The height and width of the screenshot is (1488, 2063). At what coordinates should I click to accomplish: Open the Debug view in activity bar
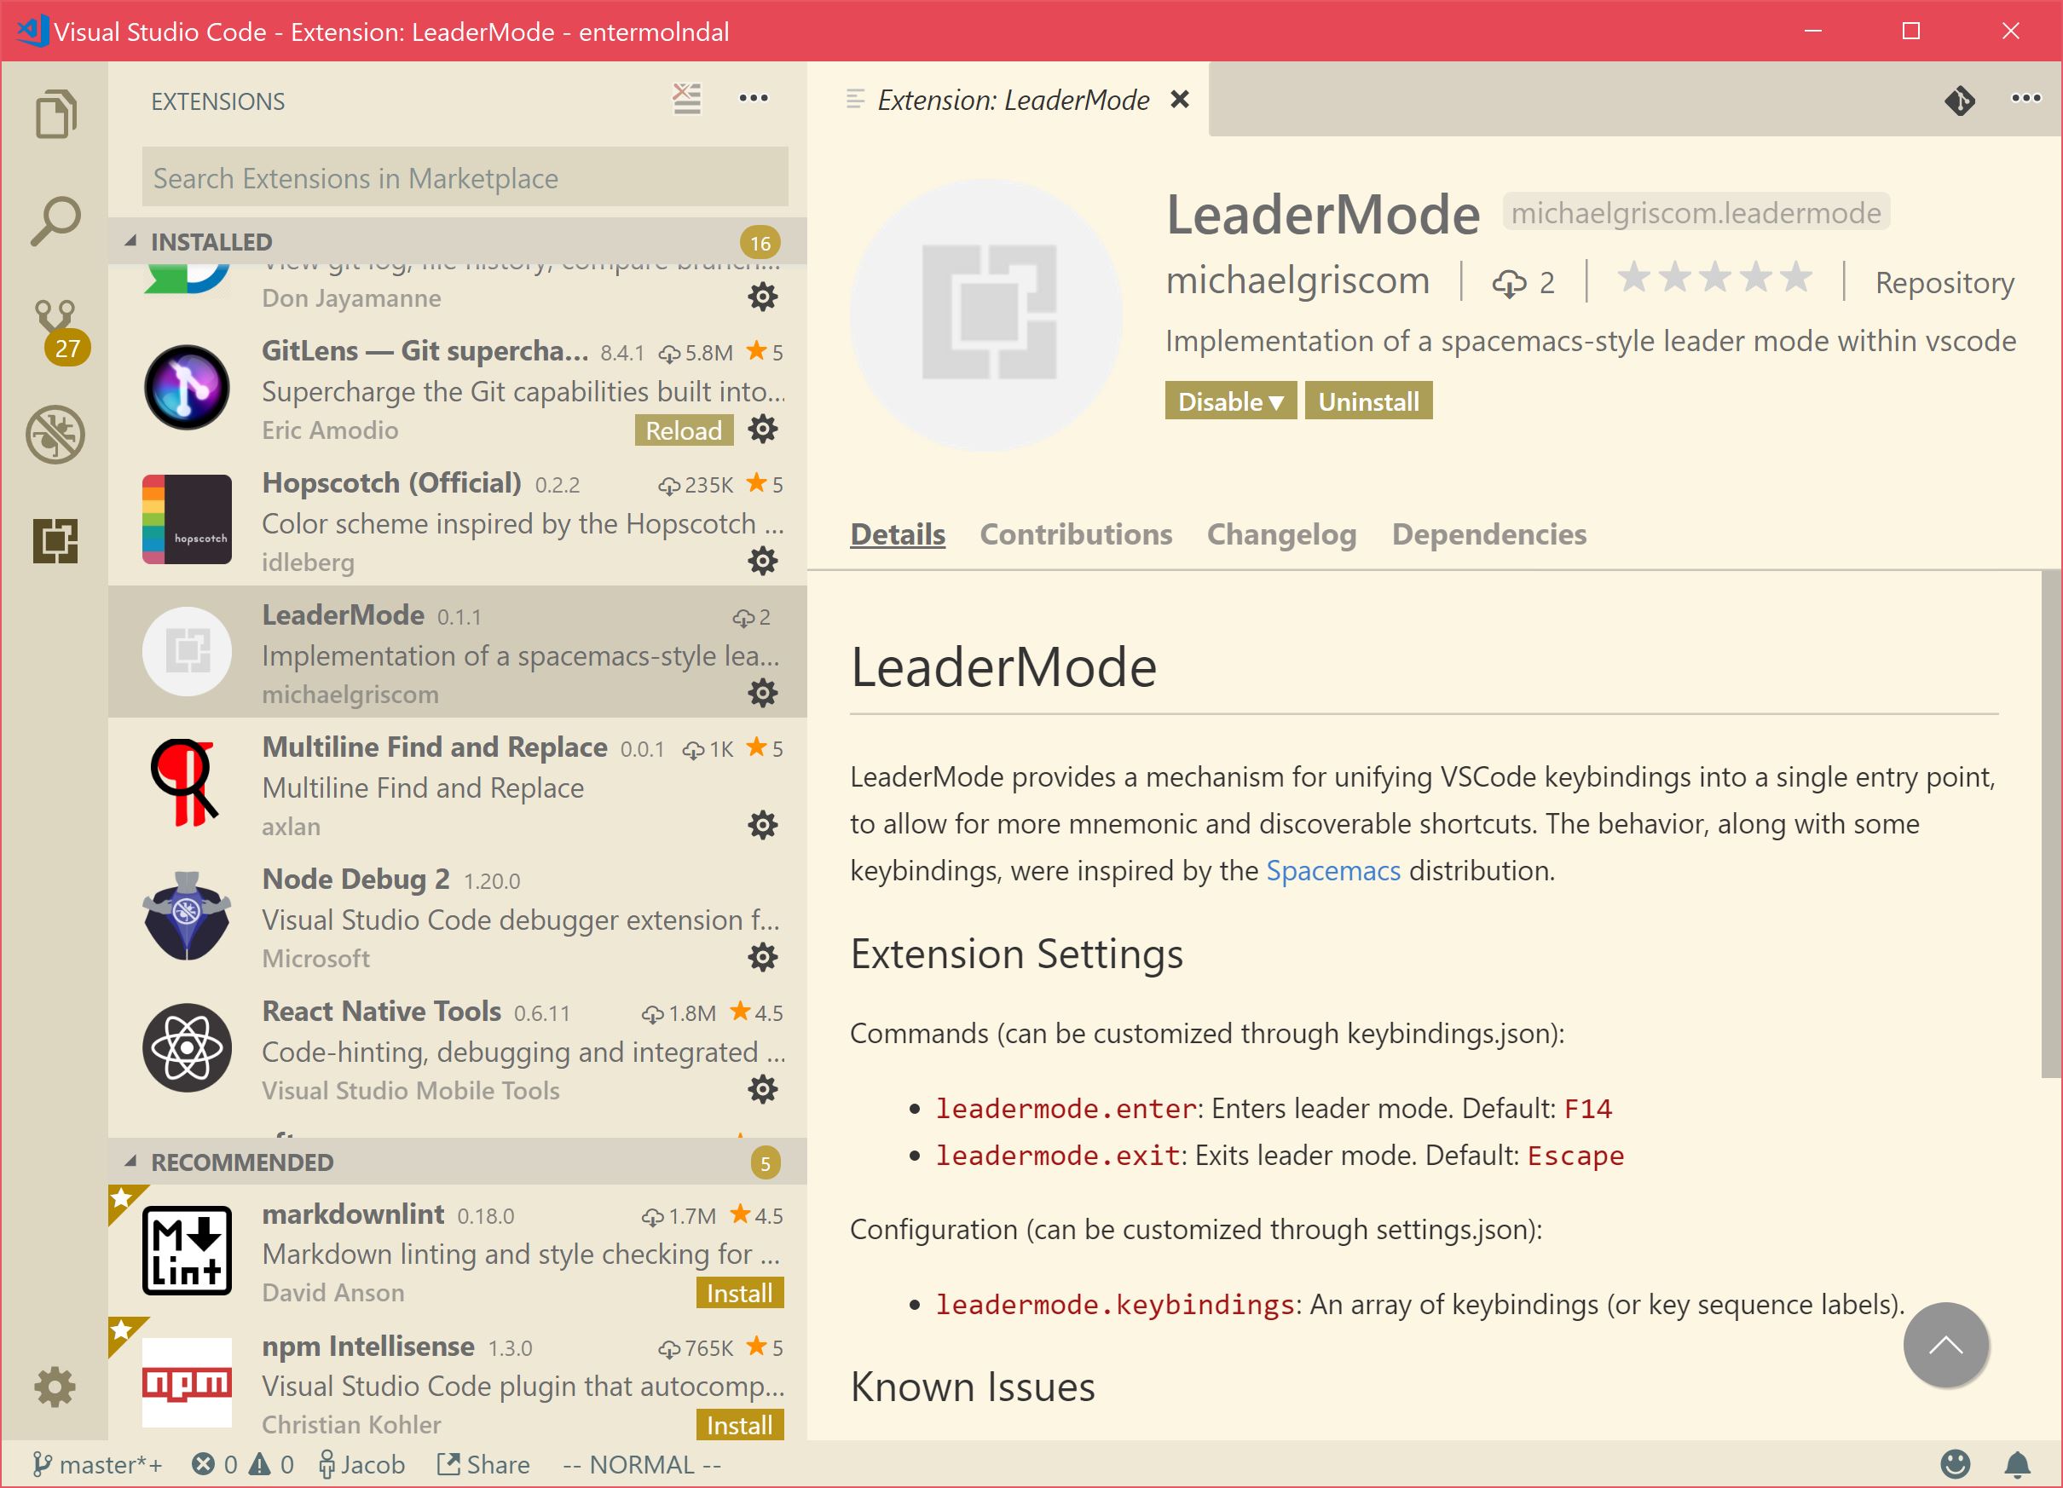55,434
